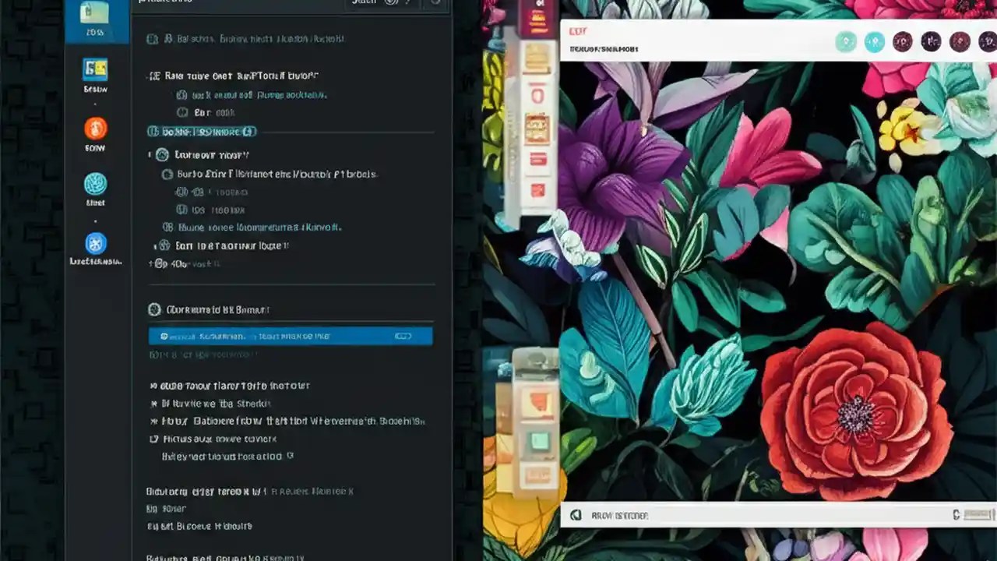
Task: Click the blue circular icon at sidebar bottom
Action: 94,243
